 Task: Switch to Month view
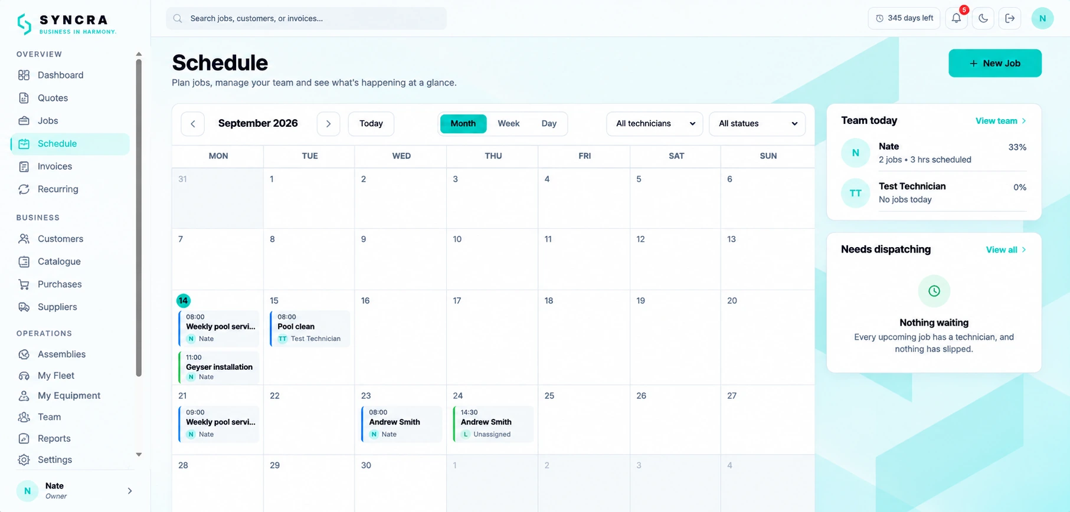[463, 124]
